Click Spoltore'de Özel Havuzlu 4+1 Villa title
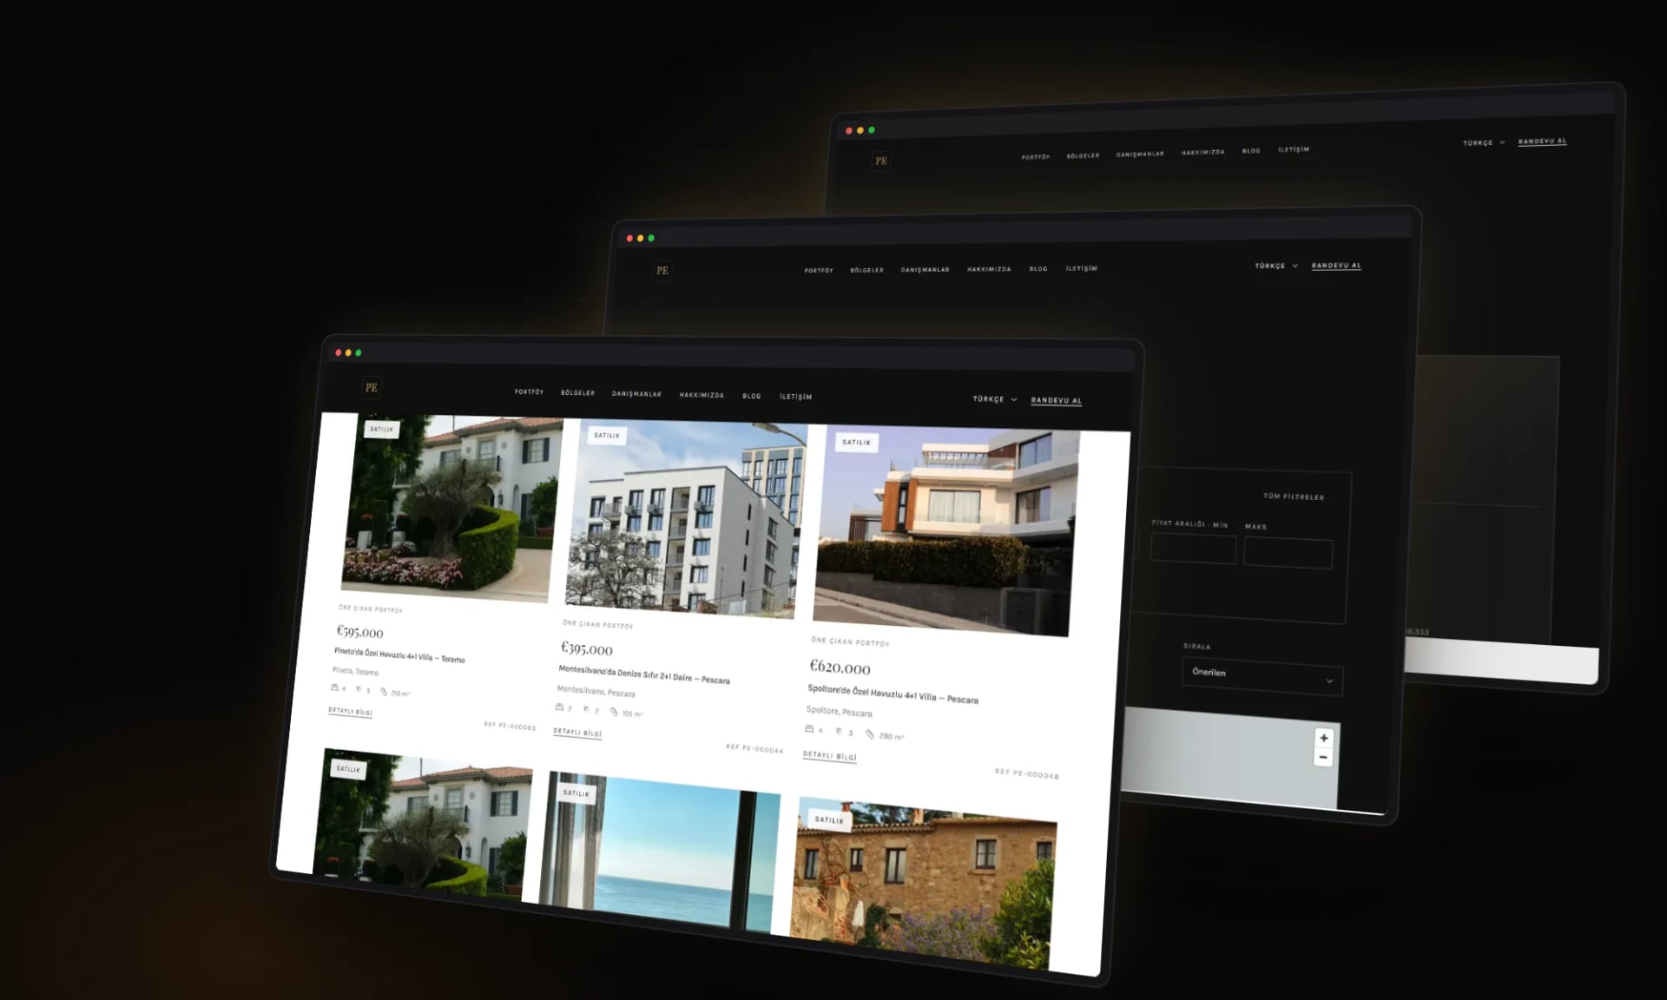 (x=893, y=694)
